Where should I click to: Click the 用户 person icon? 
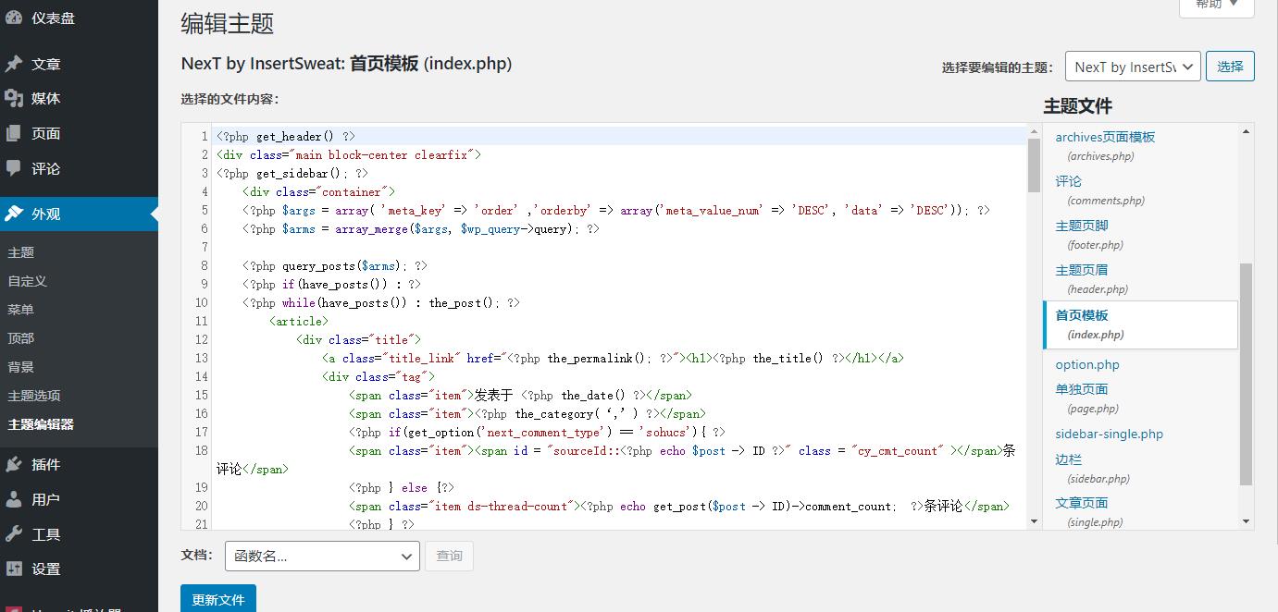click(x=14, y=499)
